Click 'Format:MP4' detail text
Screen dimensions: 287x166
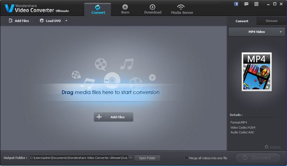coord(239,122)
